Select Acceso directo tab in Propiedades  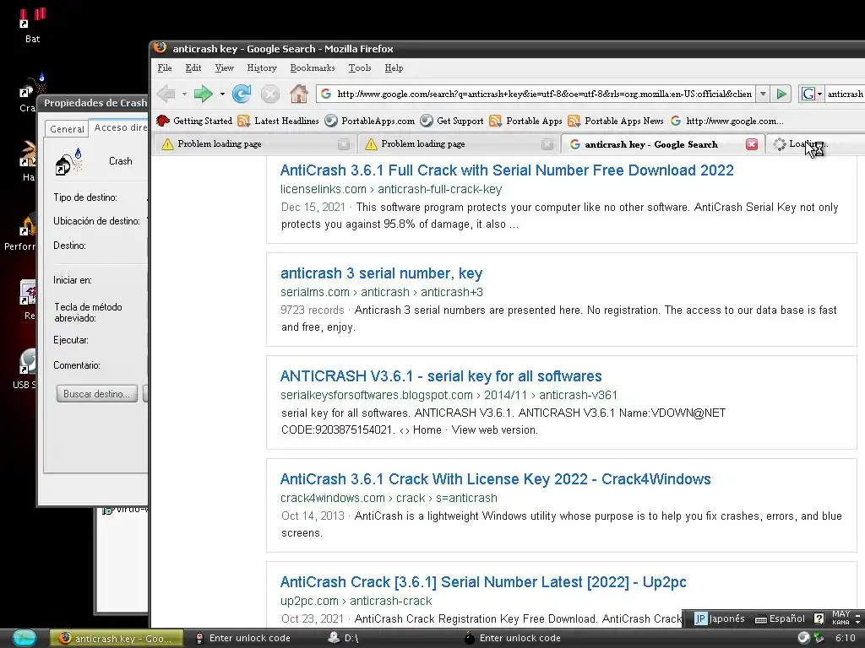point(120,127)
